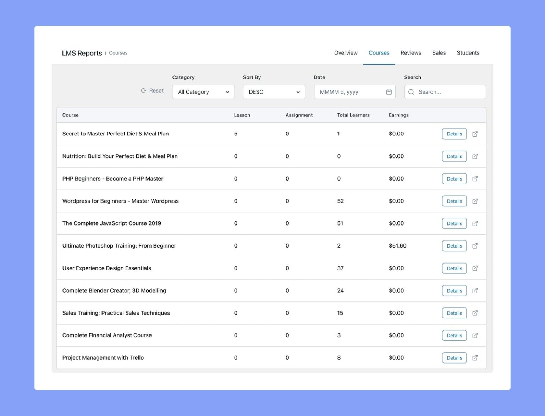Click the LMS Reports breadcrumb title

(x=82, y=53)
